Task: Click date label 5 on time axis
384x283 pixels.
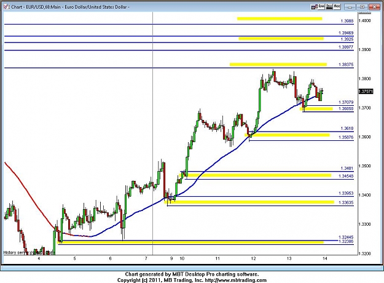Action: tap(75, 258)
